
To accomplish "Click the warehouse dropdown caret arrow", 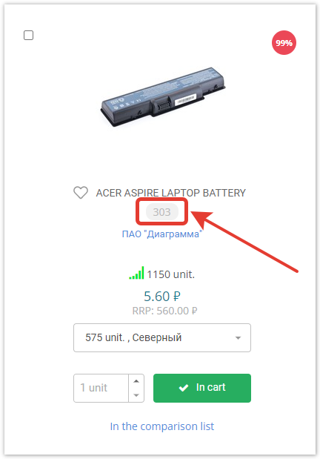I will tap(238, 338).
